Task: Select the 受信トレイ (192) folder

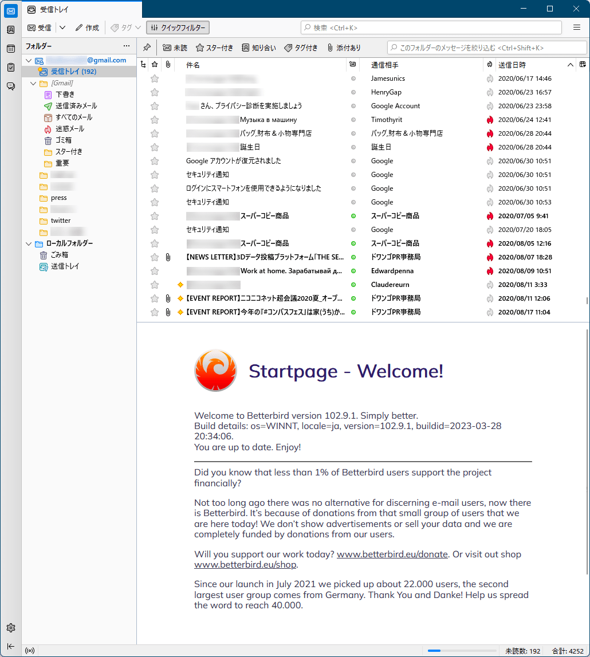Action: pos(79,72)
